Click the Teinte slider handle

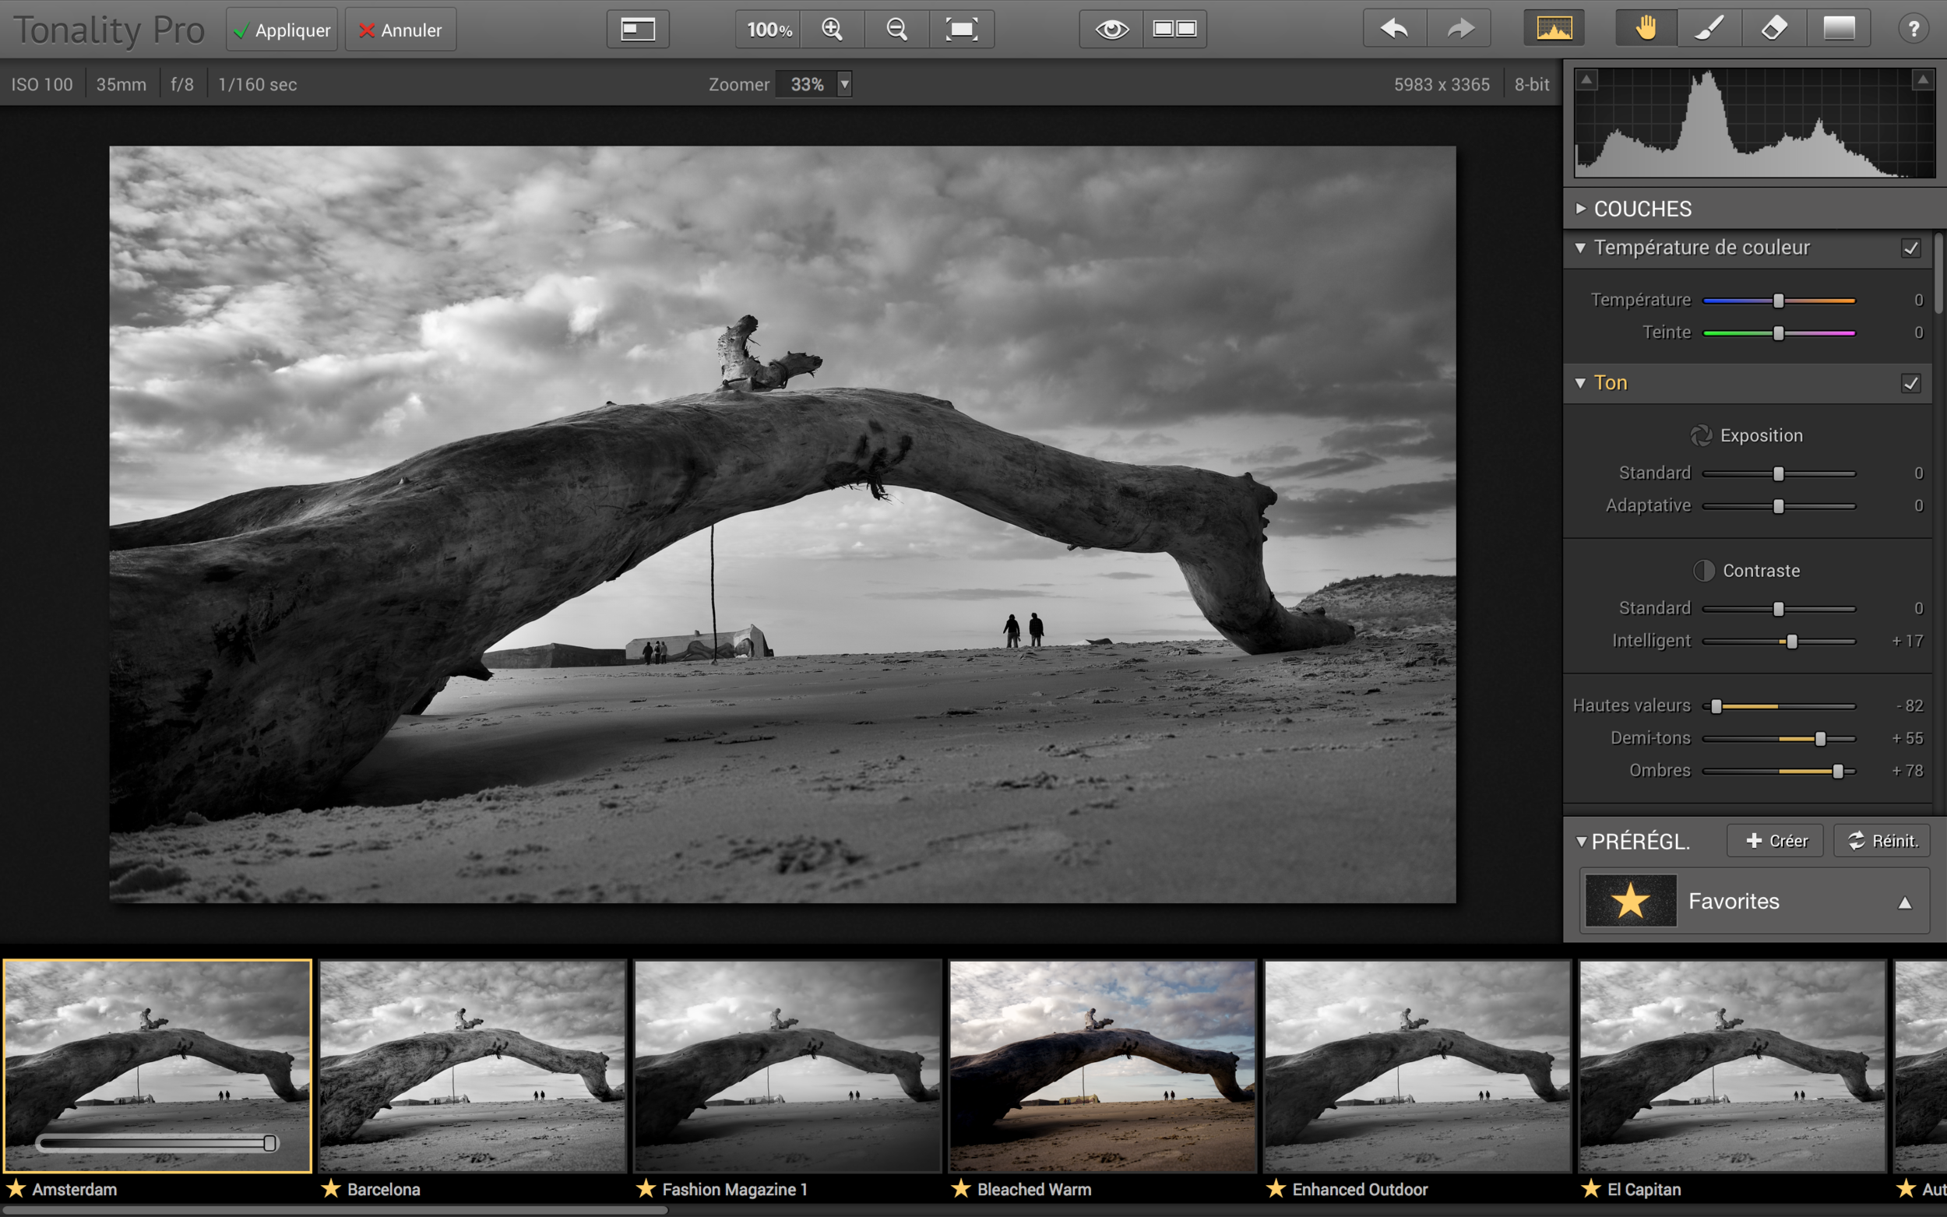tap(1779, 333)
